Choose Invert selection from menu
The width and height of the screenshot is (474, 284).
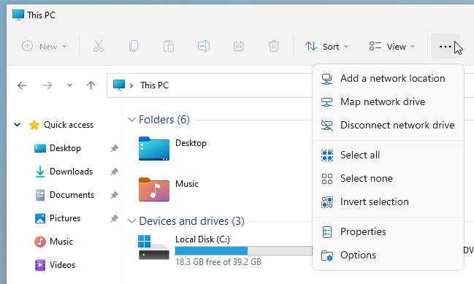(x=388, y=202)
